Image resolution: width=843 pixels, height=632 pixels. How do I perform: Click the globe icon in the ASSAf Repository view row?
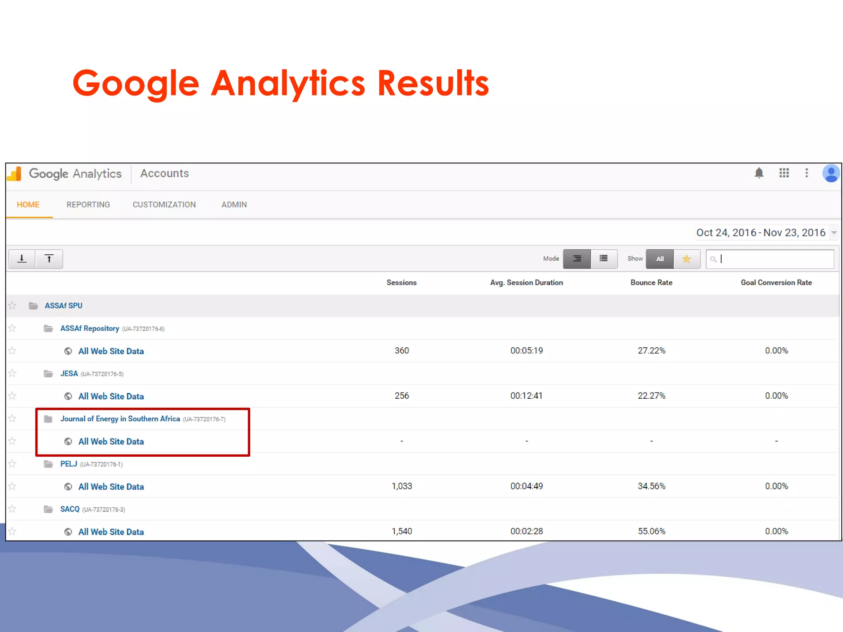click(68, 351)
